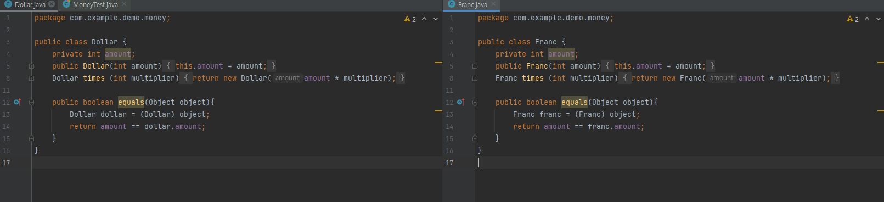Expand the folded Franc constructor

(475, 66)
